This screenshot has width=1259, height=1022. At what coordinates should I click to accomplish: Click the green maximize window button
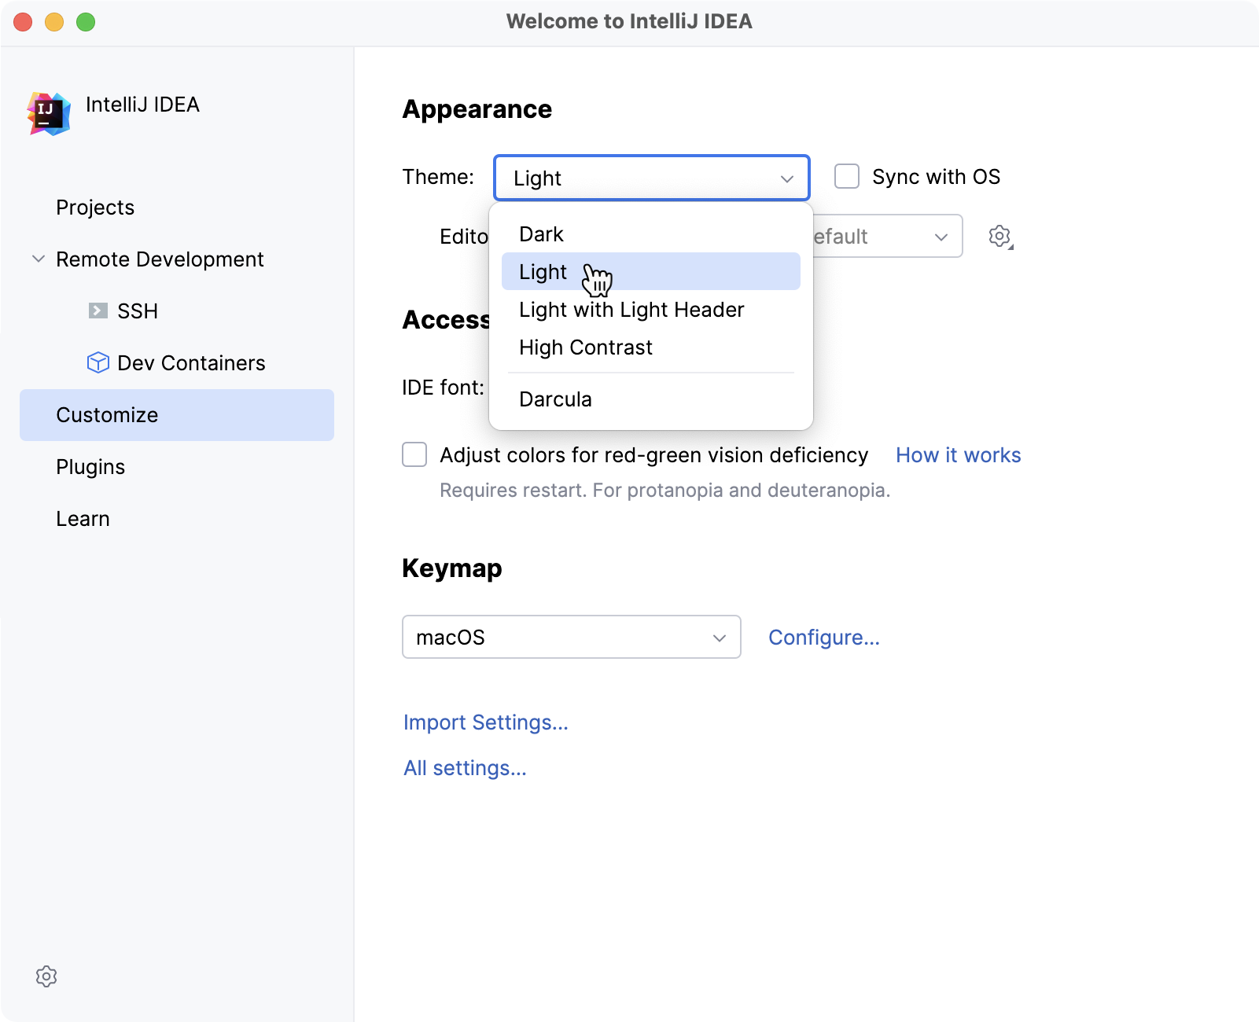click(x=86, y=22)
